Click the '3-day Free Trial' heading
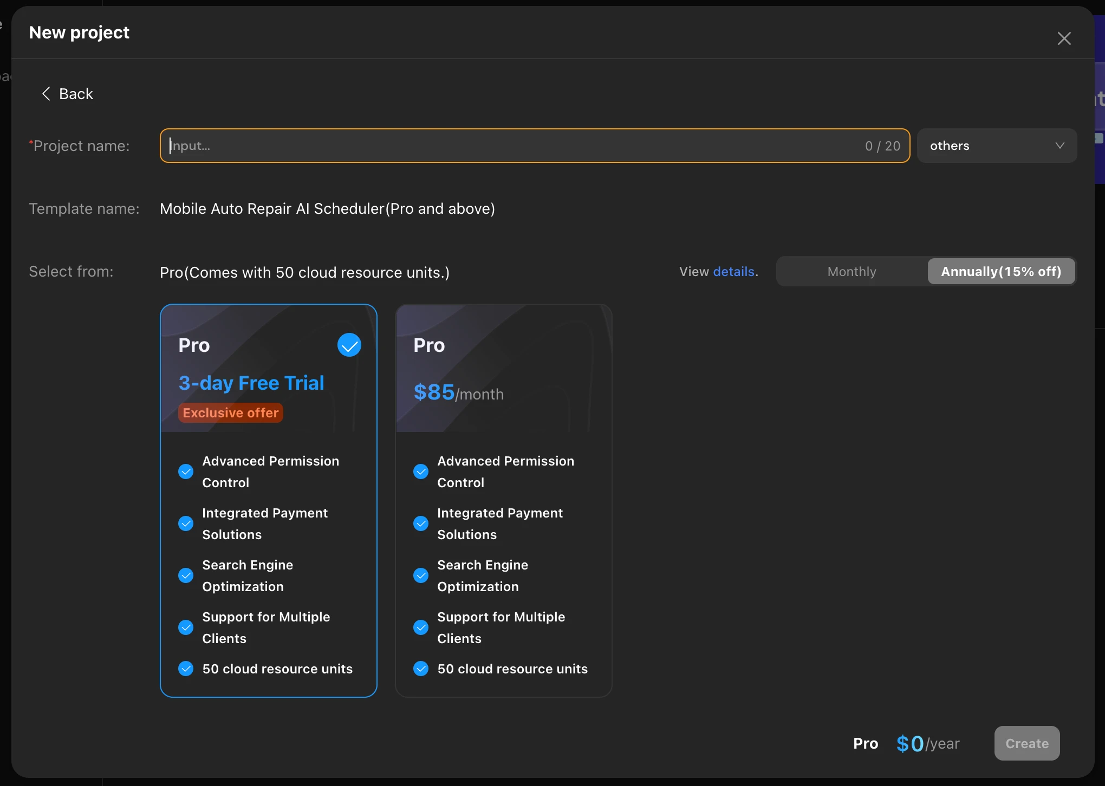 (x=251, y=383)
